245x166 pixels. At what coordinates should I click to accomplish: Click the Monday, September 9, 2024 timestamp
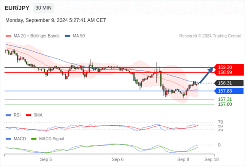(x=56, y=20)
